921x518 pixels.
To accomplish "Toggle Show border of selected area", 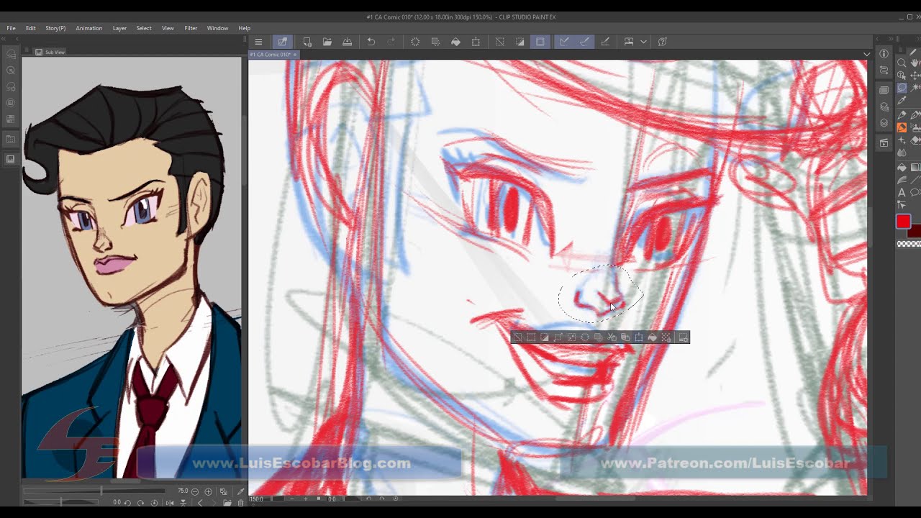I will pyautogui.click(x=540, y=42).
